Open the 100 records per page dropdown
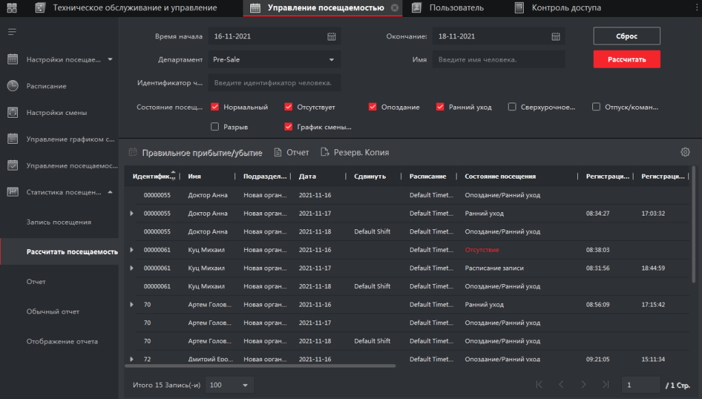This screenshot has width=702, height=399. point(229,385)
